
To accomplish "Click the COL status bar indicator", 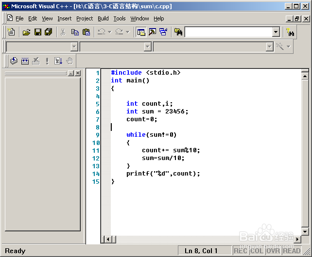I will [257, 251].
